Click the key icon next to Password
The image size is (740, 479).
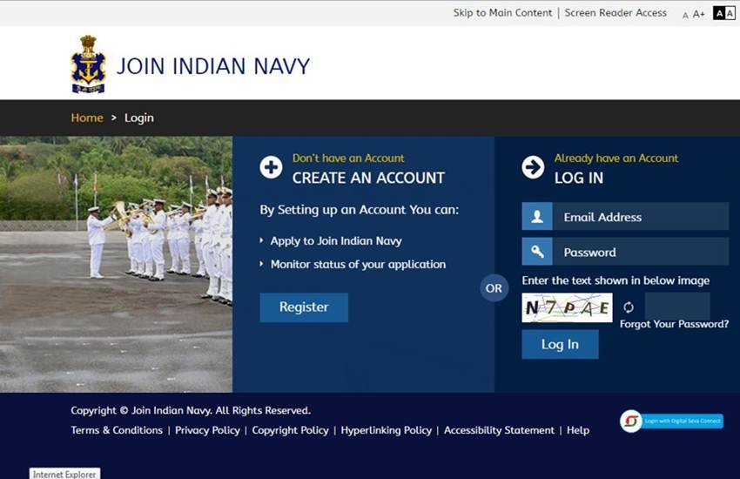[537, 252]
